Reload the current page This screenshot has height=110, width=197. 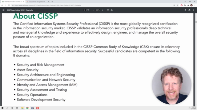click(9, 5)
